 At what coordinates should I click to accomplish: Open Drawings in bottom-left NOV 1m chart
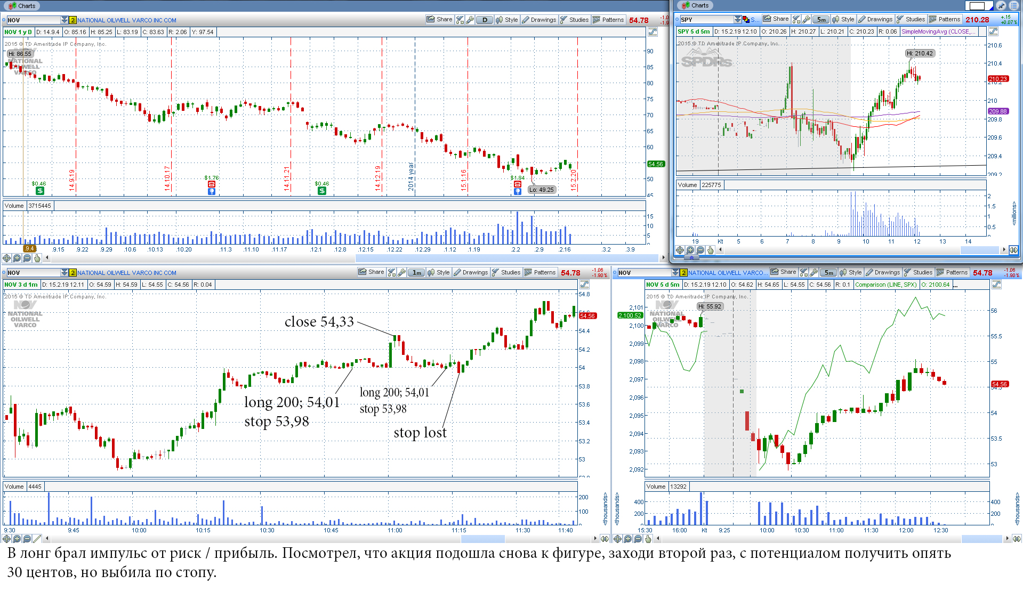pyautogui.click(x=471, y=272)
